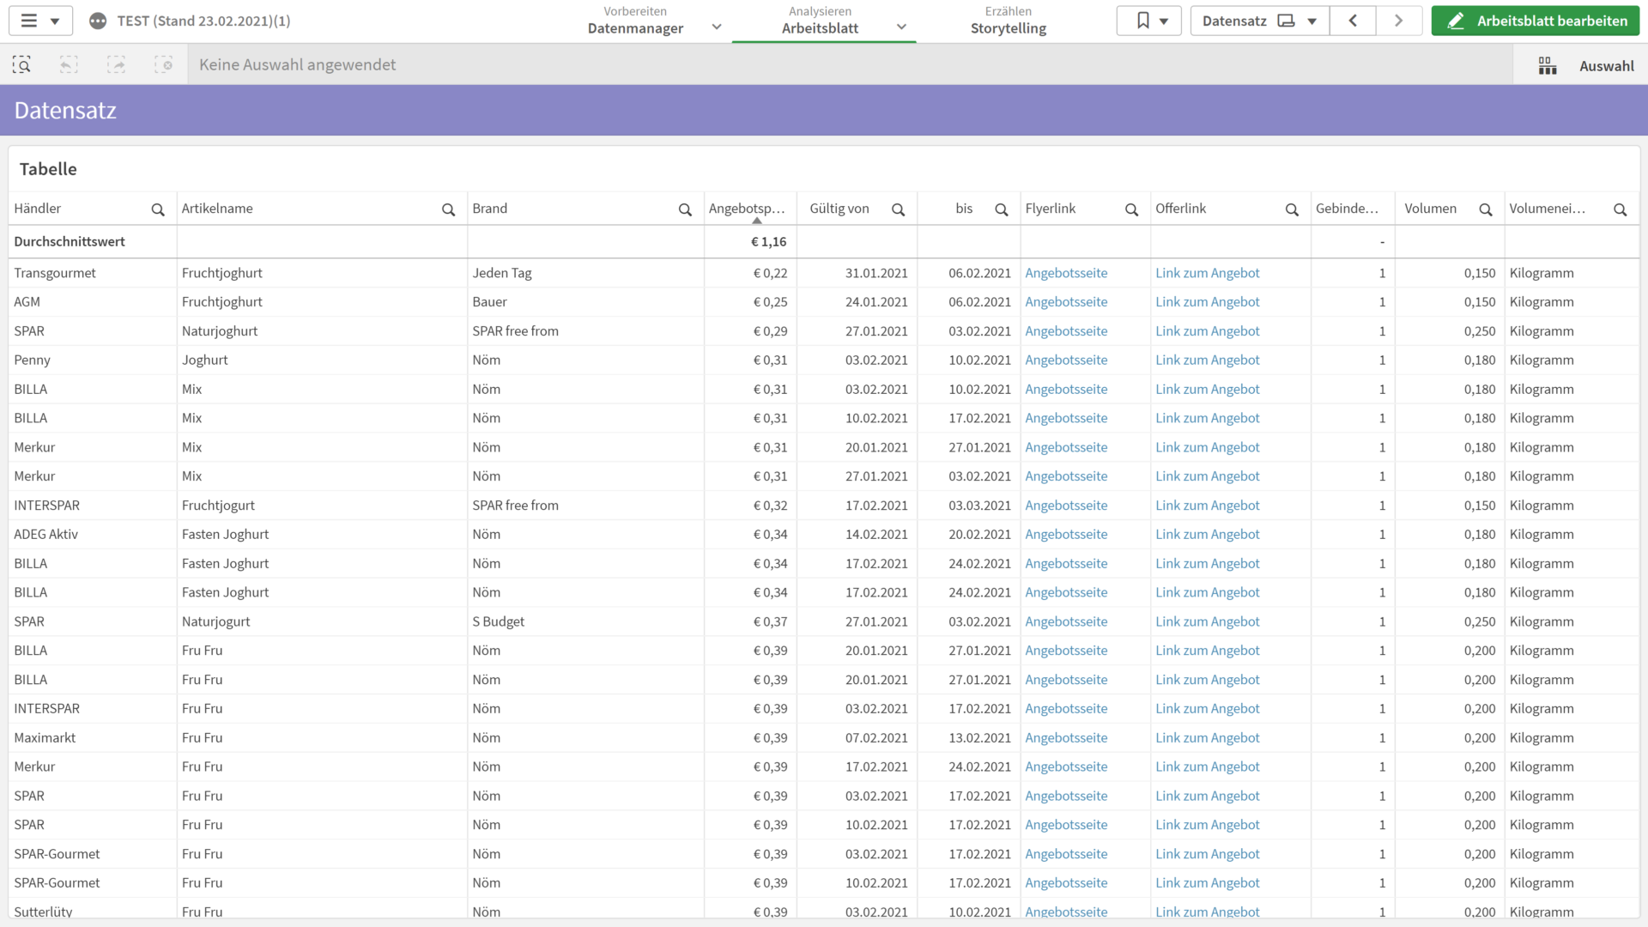The height and width of the screenshot is (927, 1648).
Task: Search in Gültig von column
Action: click(x=898, y=209)
